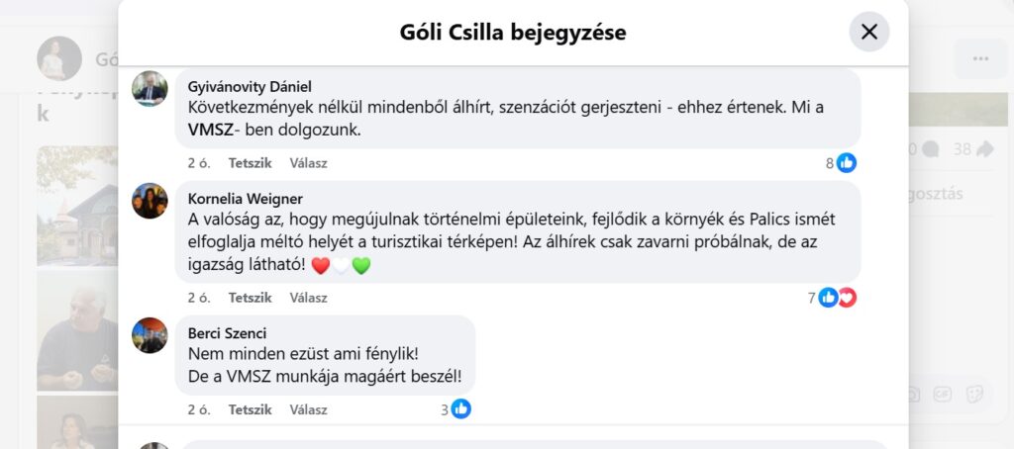Click the timestamp on Gyivánovity Dániel's comment

197,163
